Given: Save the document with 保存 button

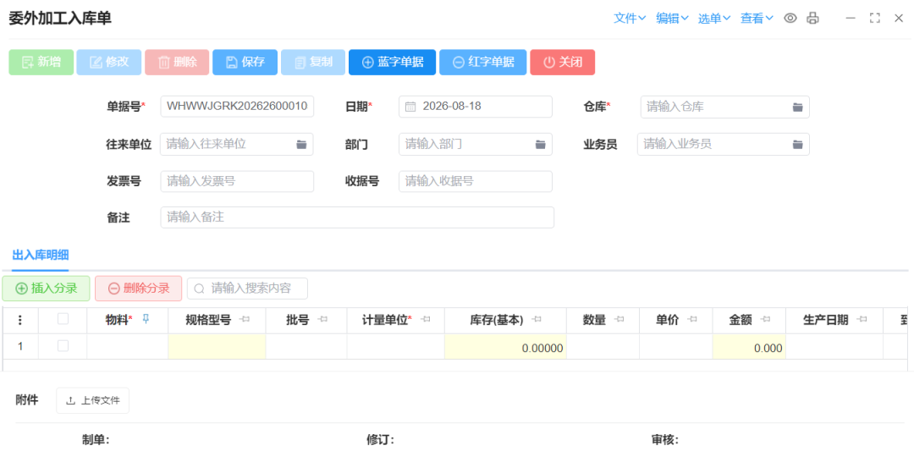Looking at the screenshot, I should (x=245, y=63).
